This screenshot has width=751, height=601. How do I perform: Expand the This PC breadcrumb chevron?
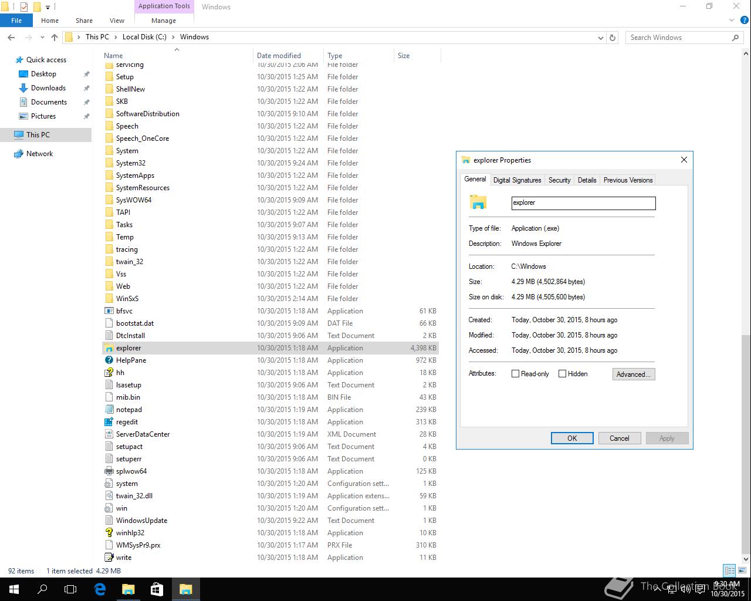(116, 37)
